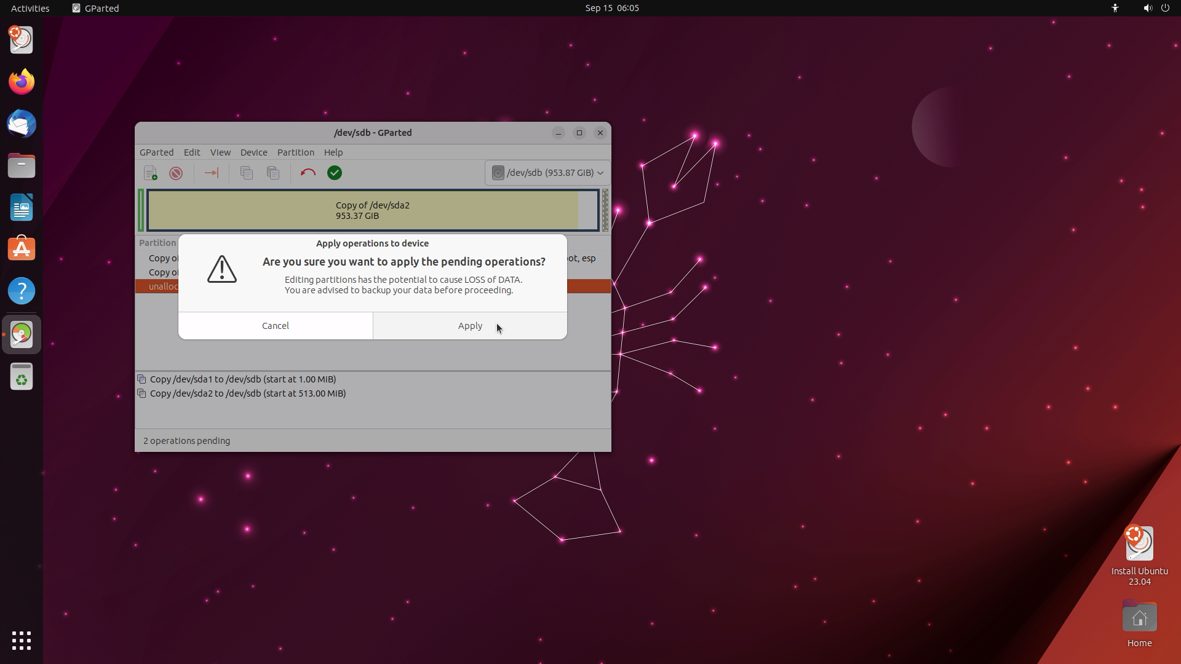The height and width of the screenshot is (664, 1181).
Task: Open the clock and calendar Sep 15 06:05
Action: pyautogui.click(x=612, y=8)
